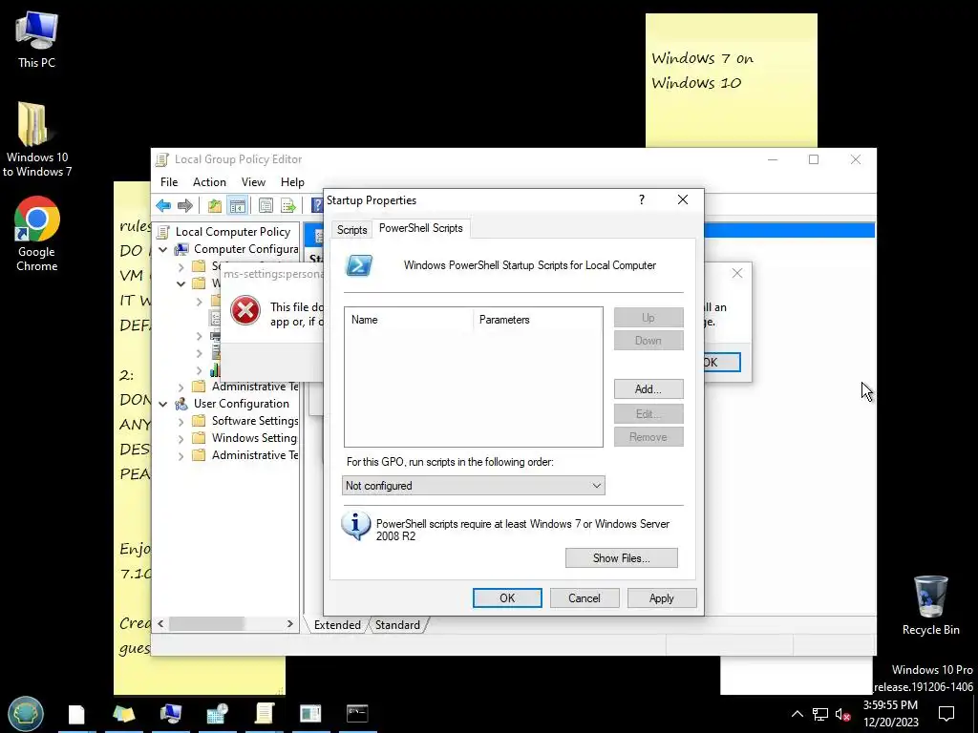
Task: Toggle the Show/Hide Console Tree toolbar icon
Action: [238, 206]
